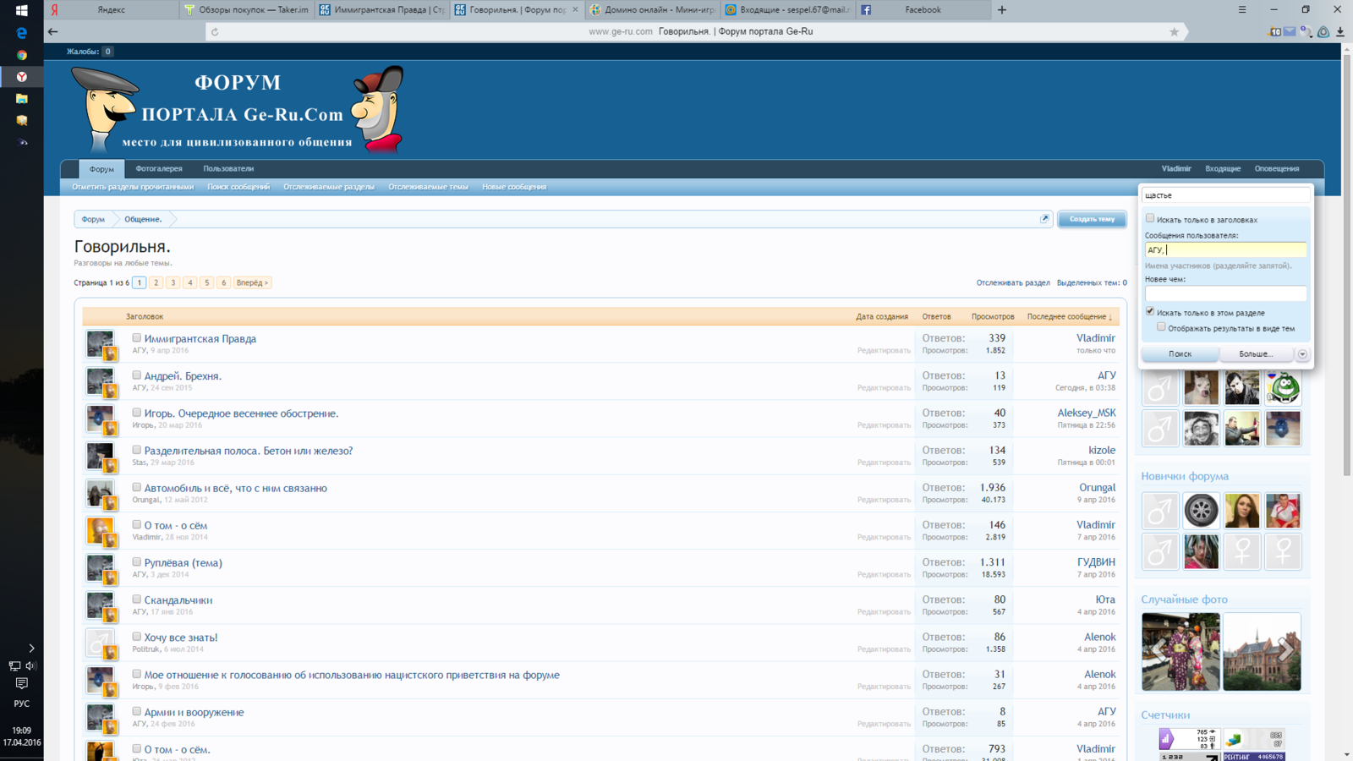Switch to the Facebook browser tab
The width and height of the screenshot is (1353, 761).
click(x=922, y=10)
